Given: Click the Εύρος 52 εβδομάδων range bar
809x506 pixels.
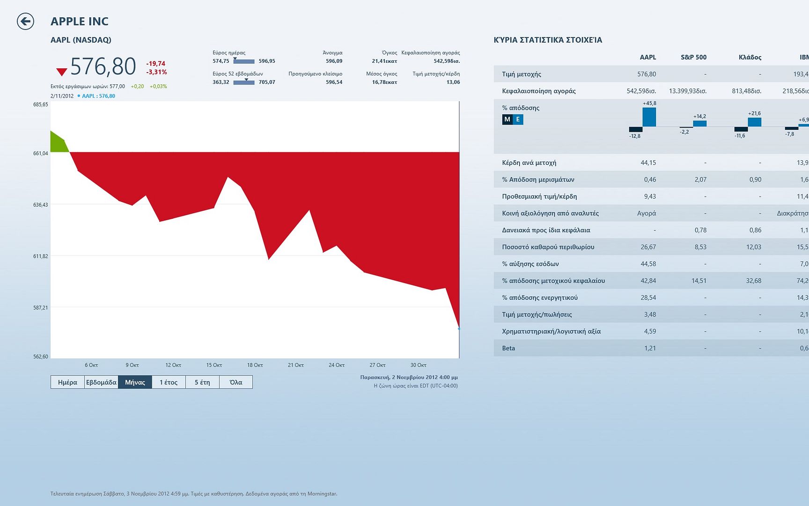Looking at the screenshot, I should click(x=244, y=82).
